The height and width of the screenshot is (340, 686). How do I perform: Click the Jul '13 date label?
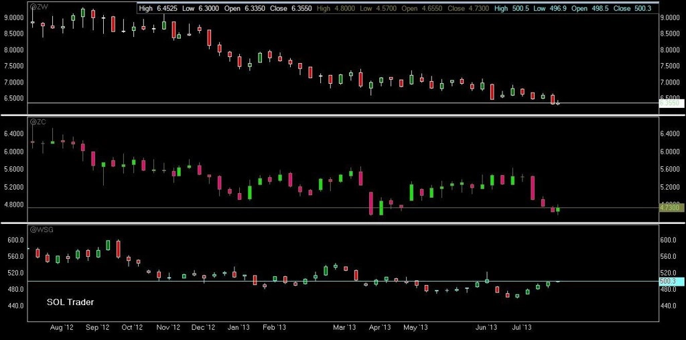(522, 327)
